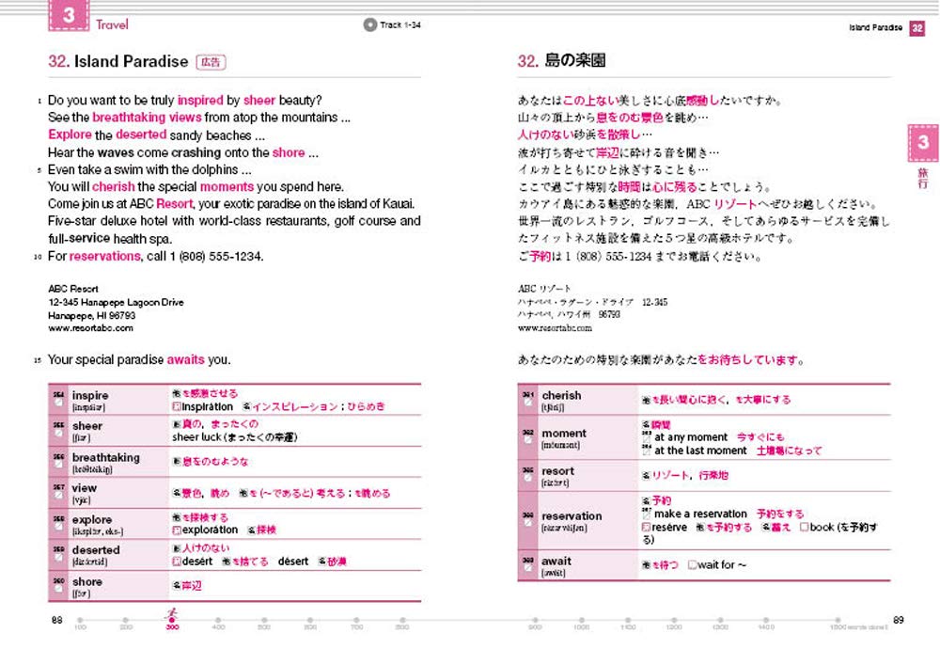
Task: Click page number 88 at bottom left
Action: tap(57, 620)
